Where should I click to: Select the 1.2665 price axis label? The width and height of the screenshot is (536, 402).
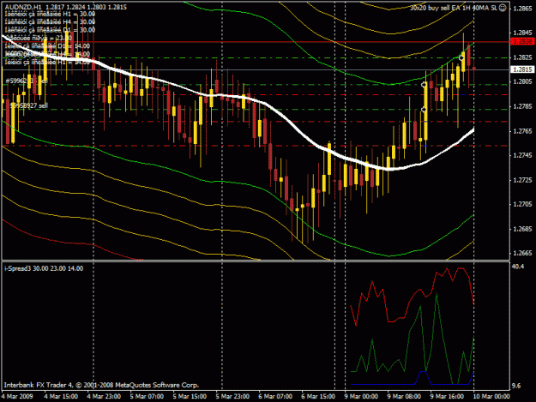[x=522, y=253]
